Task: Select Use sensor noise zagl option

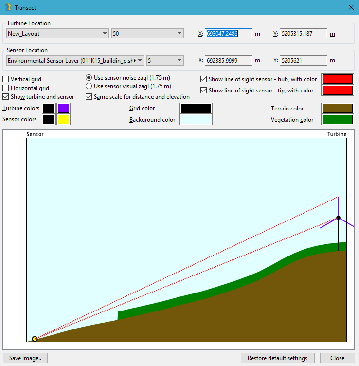Action: pos(89,78)
